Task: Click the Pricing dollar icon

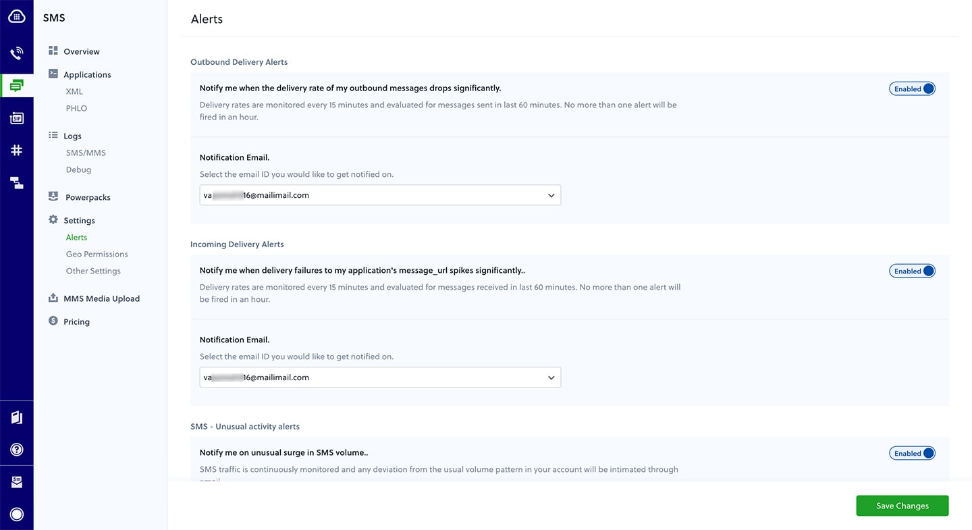Action: [x=53, y=321]
